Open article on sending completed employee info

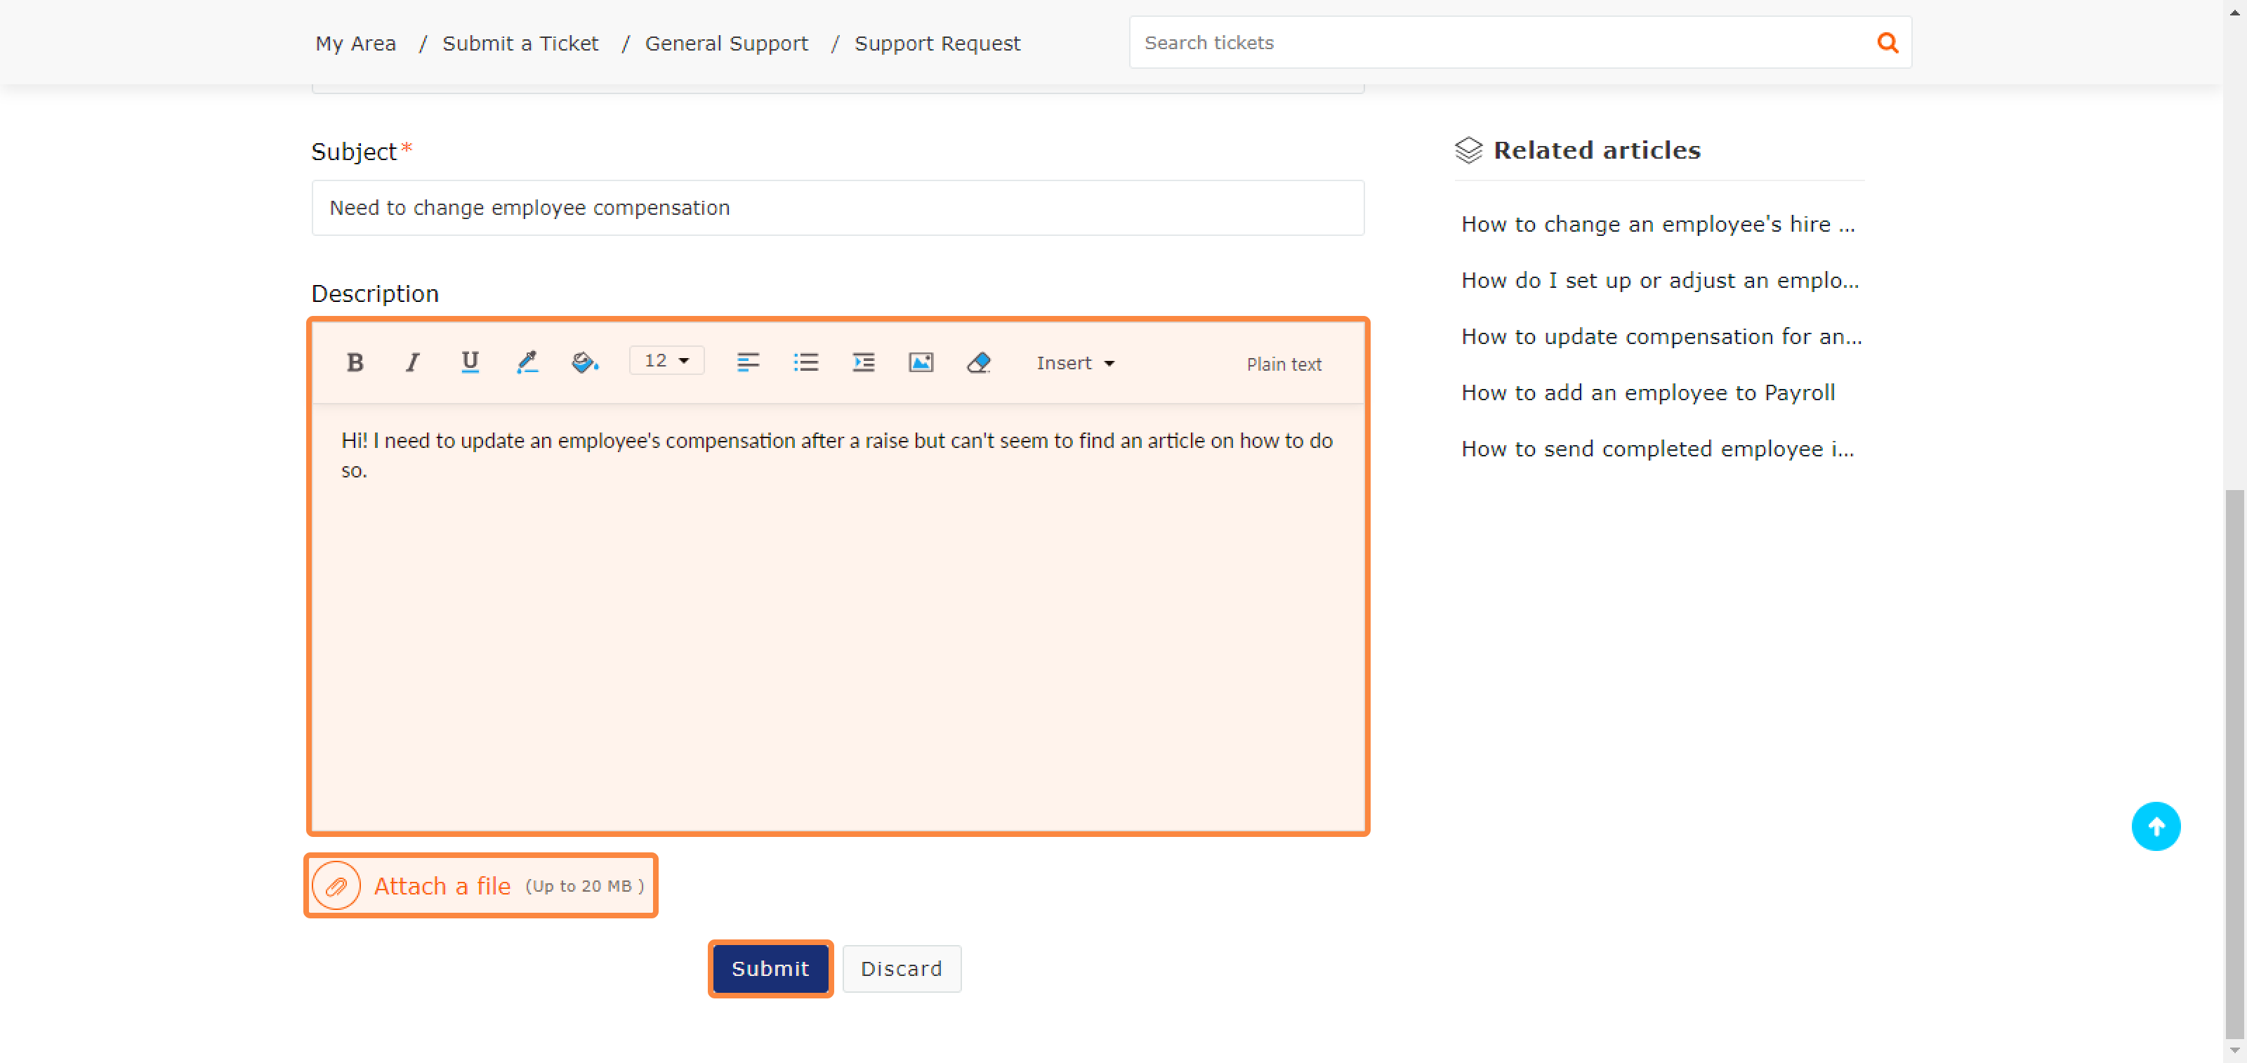point(1658,448)
